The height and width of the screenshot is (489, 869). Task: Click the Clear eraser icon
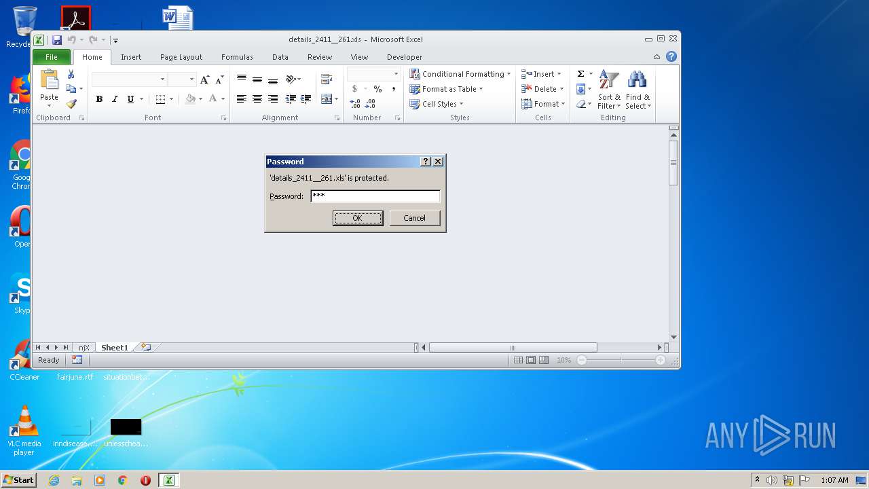point(580,104)
